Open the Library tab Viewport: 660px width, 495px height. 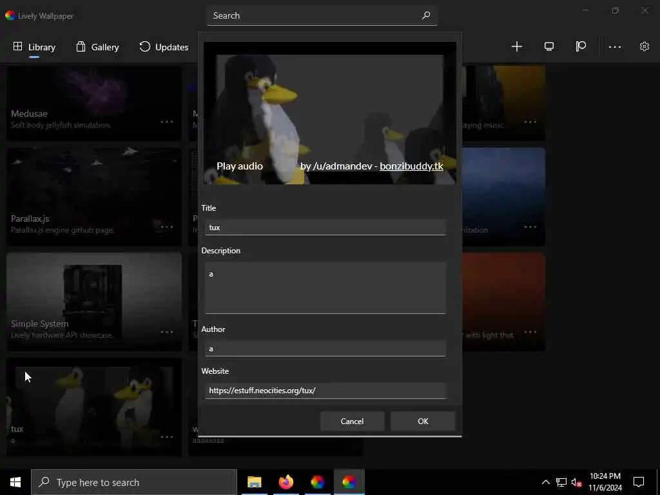pos(34,46)
